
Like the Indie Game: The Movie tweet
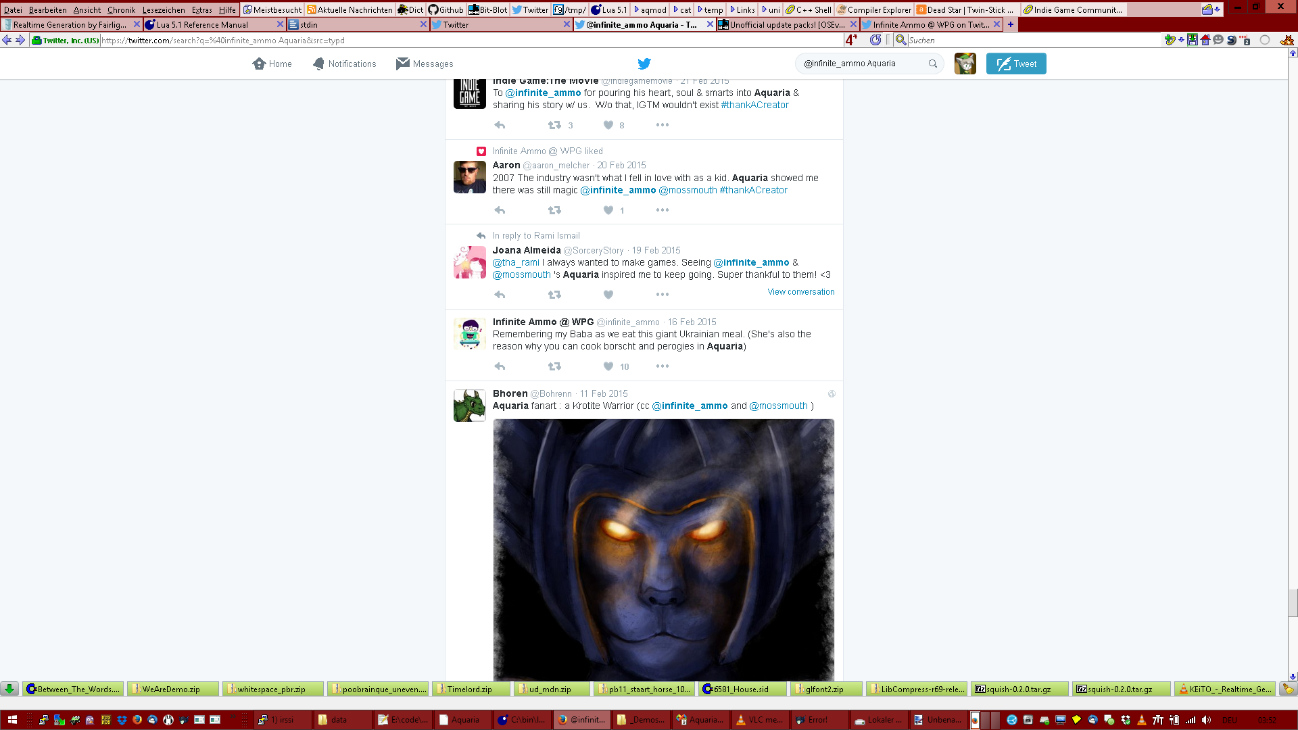(608, 125)
